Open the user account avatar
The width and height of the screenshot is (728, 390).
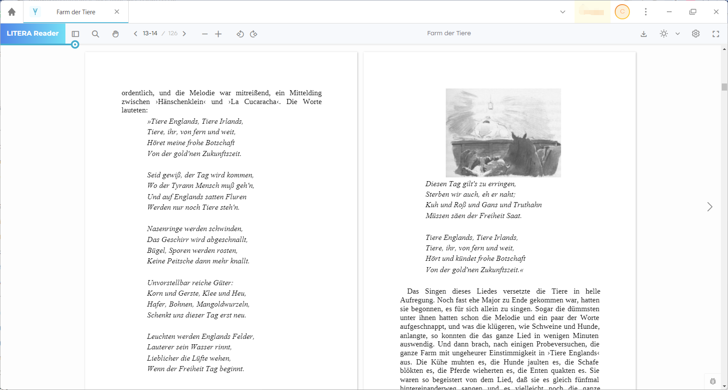click(622, 12)
